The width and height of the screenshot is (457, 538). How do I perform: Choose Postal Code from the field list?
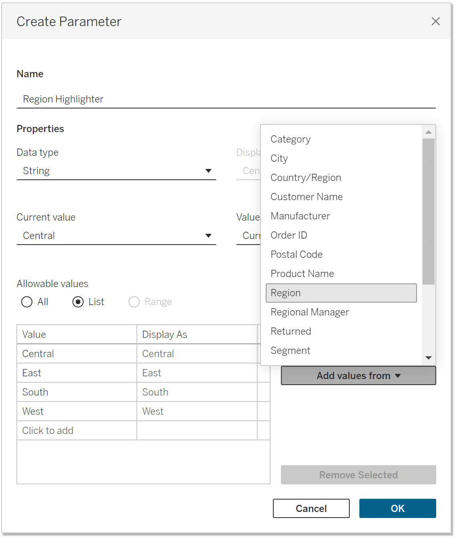341,255
